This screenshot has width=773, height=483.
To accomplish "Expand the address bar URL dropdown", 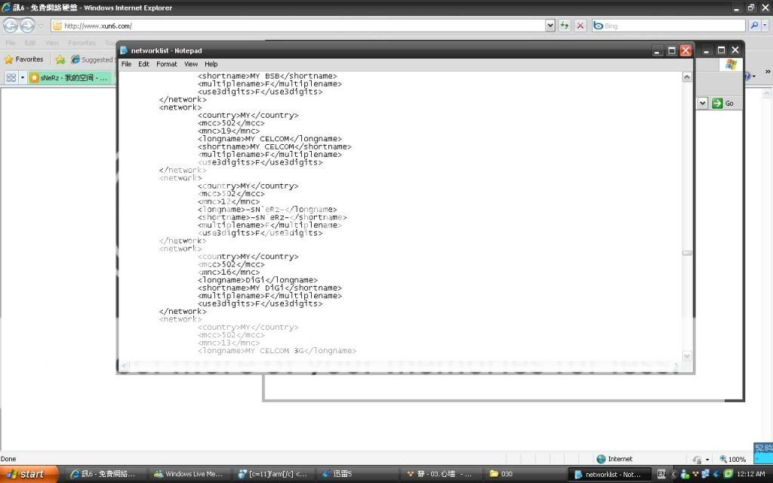I will 550,26.
